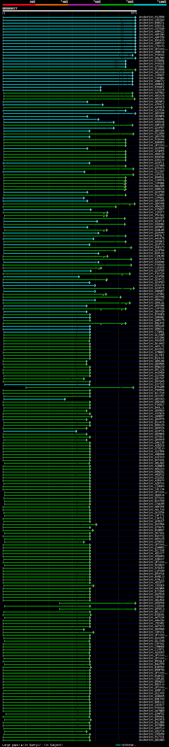Select hit UniRef100_P09044

152,139
